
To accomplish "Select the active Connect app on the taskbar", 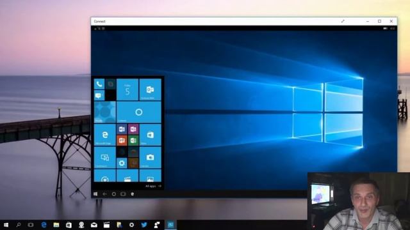I will (170, 225).
